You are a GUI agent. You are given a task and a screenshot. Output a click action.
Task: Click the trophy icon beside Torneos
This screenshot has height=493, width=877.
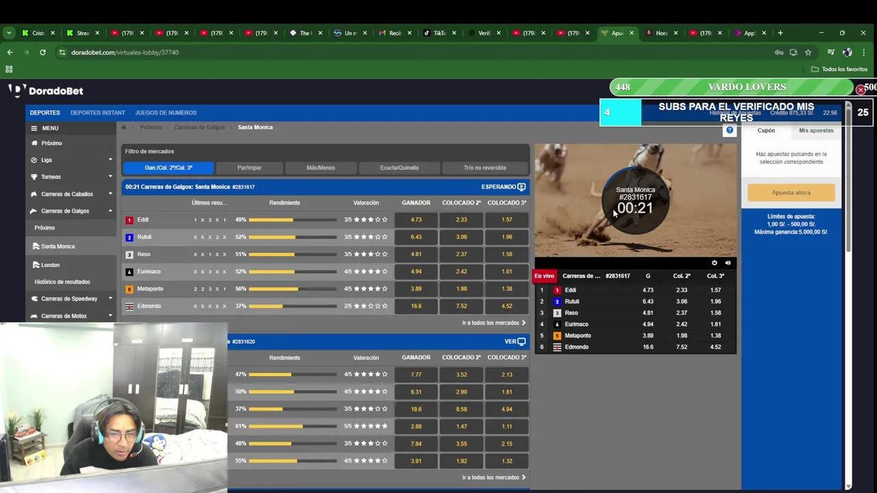[35, 177]
